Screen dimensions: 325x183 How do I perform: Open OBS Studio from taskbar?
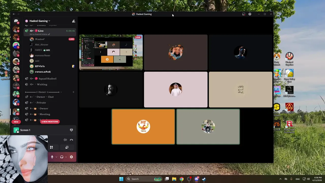click(x=189, y=179)
